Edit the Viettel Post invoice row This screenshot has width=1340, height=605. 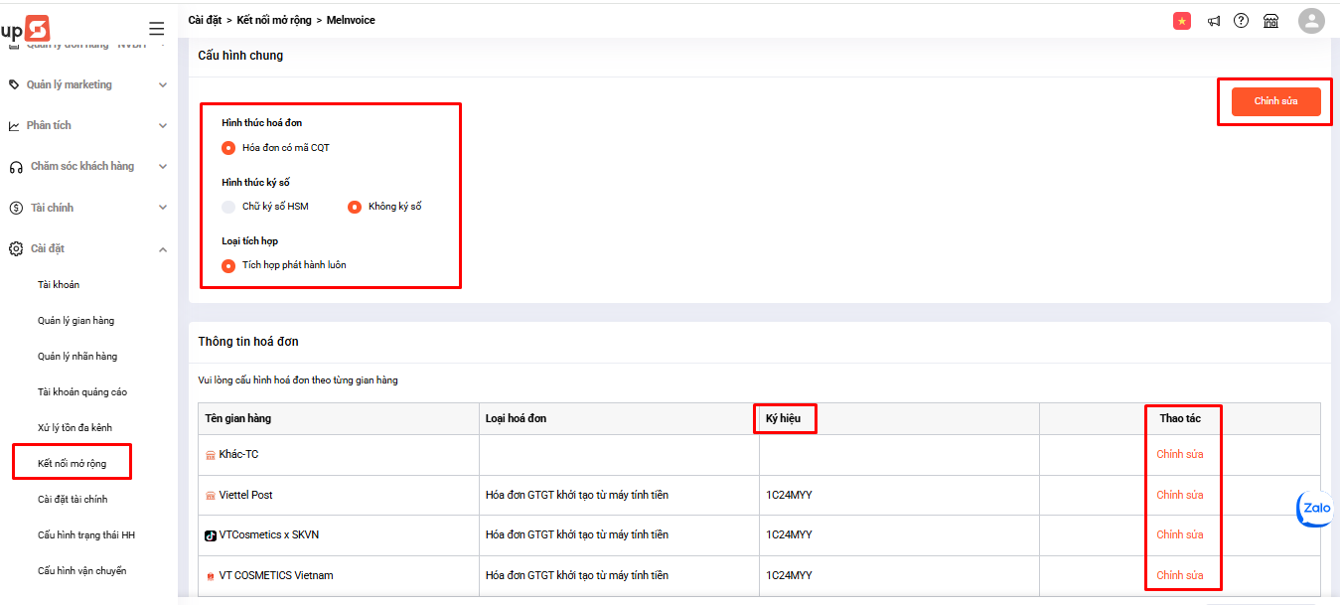tap(1179, 495)
